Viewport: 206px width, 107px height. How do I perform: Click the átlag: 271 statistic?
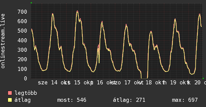(129, 100)
